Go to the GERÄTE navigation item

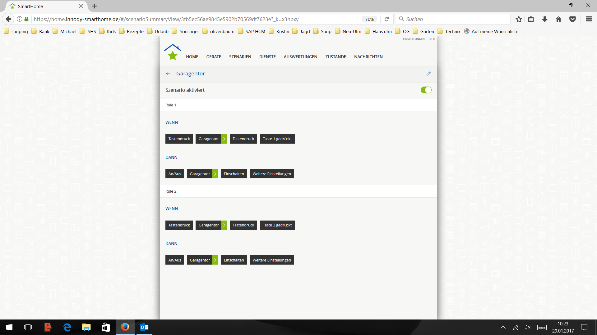[x=214, y=57]
